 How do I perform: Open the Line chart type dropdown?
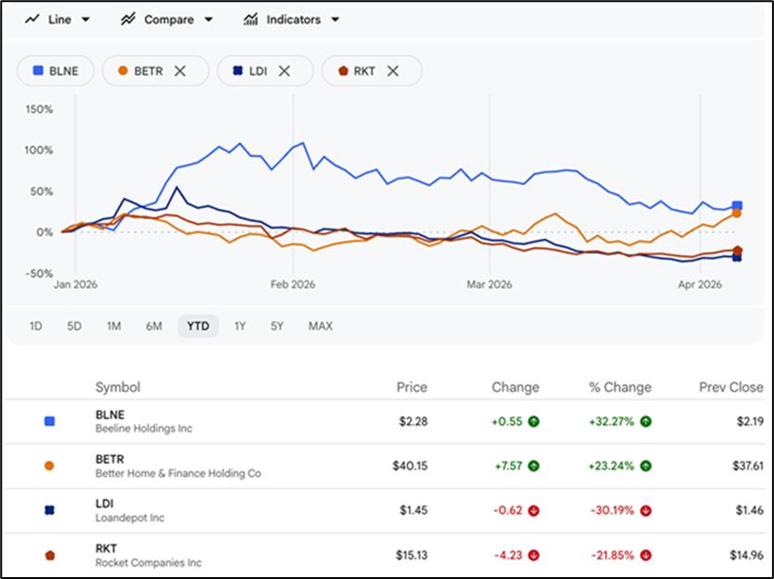(58, 20)
